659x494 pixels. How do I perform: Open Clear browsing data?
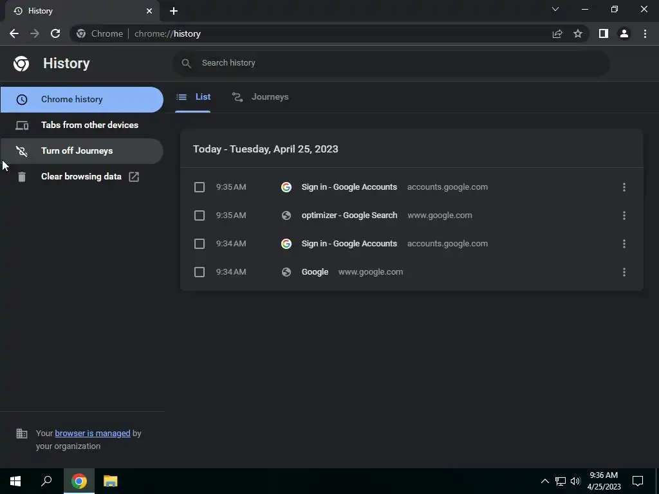82,176
